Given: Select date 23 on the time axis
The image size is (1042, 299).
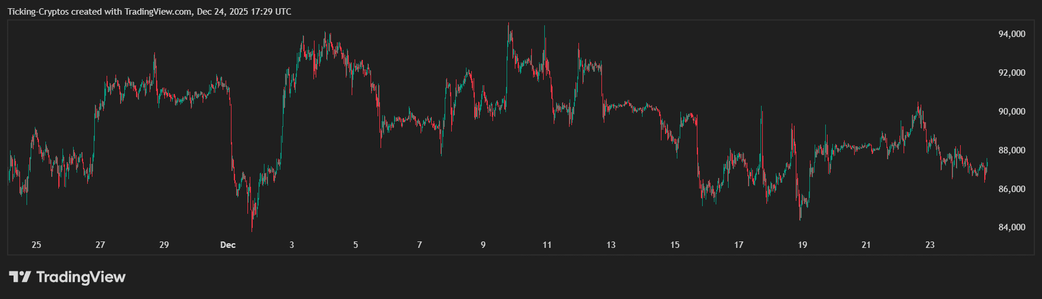Looking at the screenshot, I should click(930, 245).
